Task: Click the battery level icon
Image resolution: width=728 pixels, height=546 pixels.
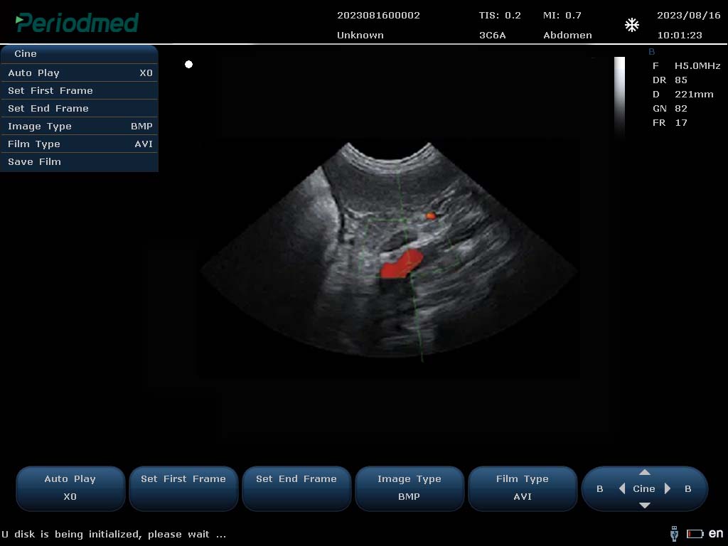Action: coord(695,534)
